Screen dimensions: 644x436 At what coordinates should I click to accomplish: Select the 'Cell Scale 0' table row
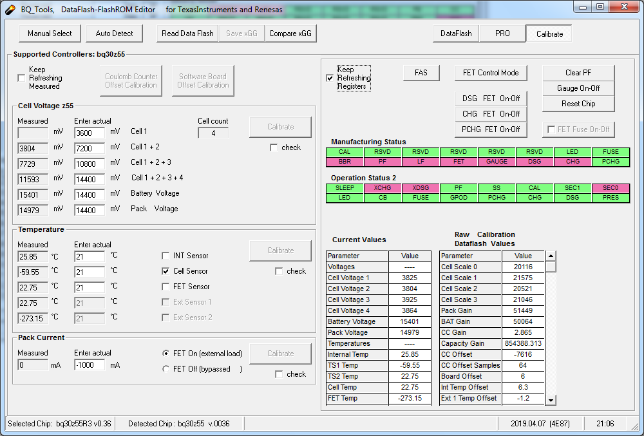coord(492,267)
